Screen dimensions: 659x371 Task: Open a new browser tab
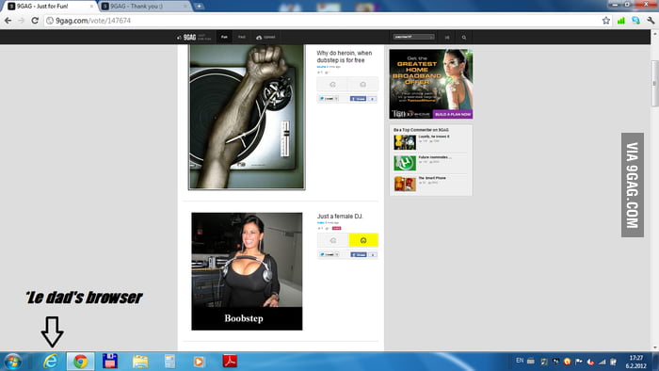199,7
